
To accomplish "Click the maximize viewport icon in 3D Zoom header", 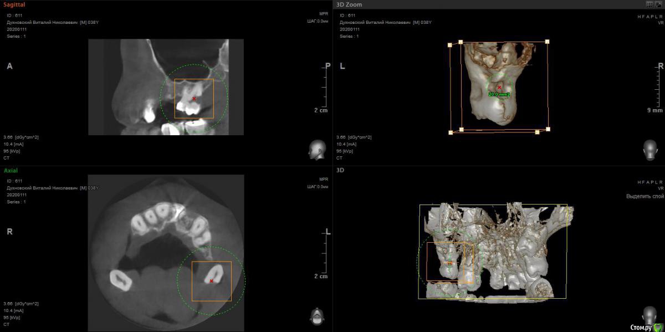I will click(x=658, y=4).
